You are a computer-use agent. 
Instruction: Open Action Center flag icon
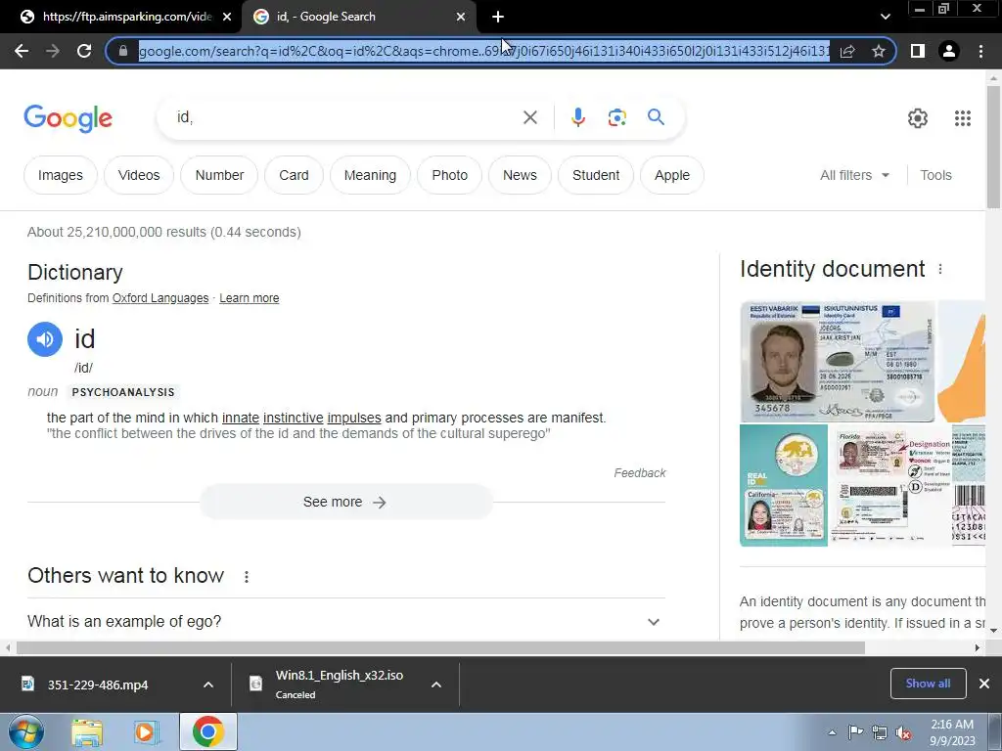855,732
